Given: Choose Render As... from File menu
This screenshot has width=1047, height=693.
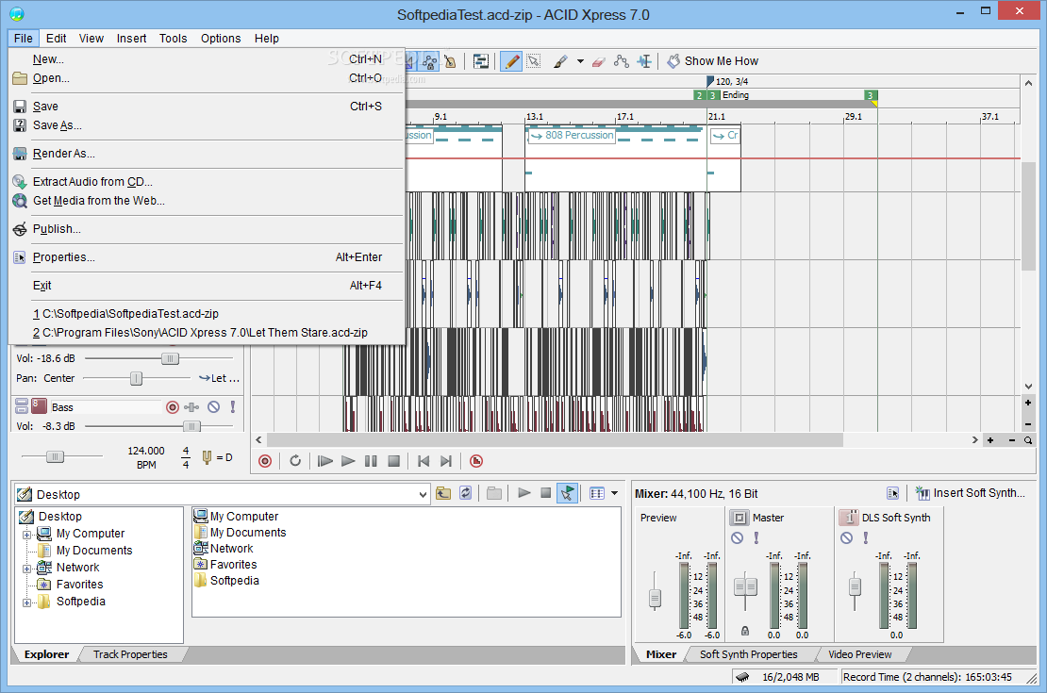Looking at the screenshot, I should (207, 154).
